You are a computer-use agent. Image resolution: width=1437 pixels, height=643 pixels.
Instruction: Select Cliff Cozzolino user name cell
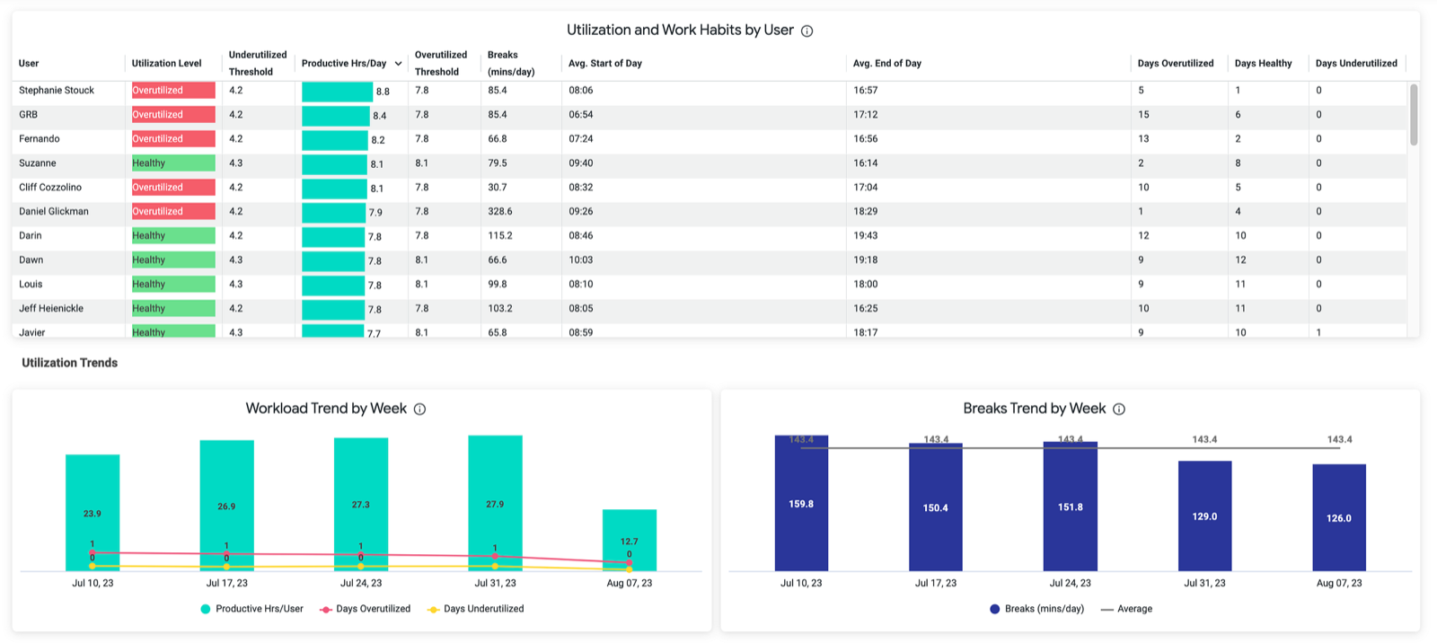pyautogui.click(x=50, y=188)
